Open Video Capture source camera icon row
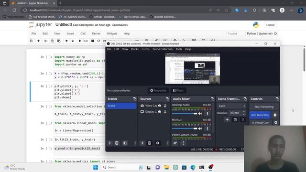The width and height of the screenshot is (306, 172). click(x=142, y=106)
